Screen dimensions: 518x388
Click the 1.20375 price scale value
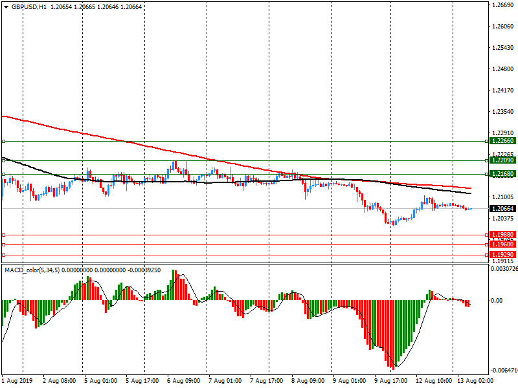[x=503, y=218]
